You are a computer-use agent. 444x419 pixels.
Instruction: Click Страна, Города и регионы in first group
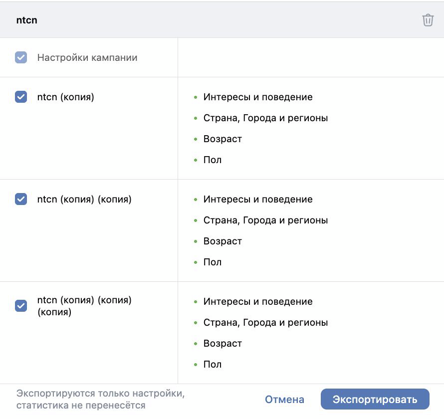point(265,118)
